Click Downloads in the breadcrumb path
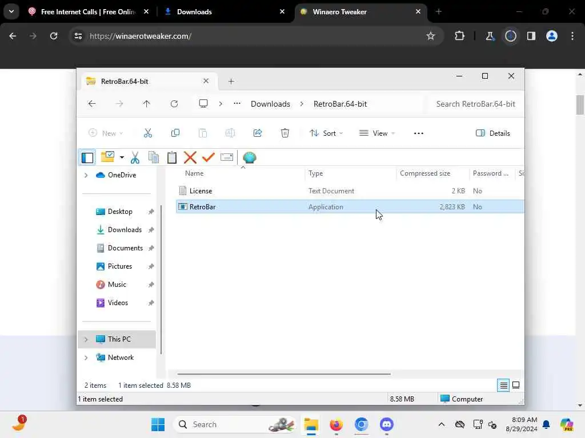The height and width of the screenshot is (438, 585). click(270, 104)
